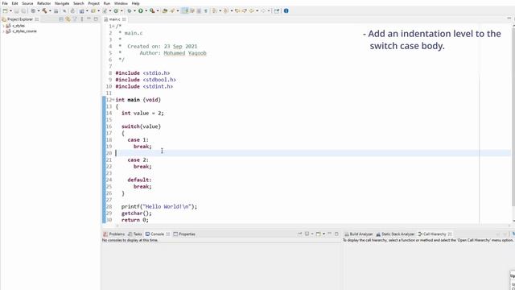Click the blue Information Center icon
Image resolution: width=515 pixels, height=290 pixels.
(286, 10)
